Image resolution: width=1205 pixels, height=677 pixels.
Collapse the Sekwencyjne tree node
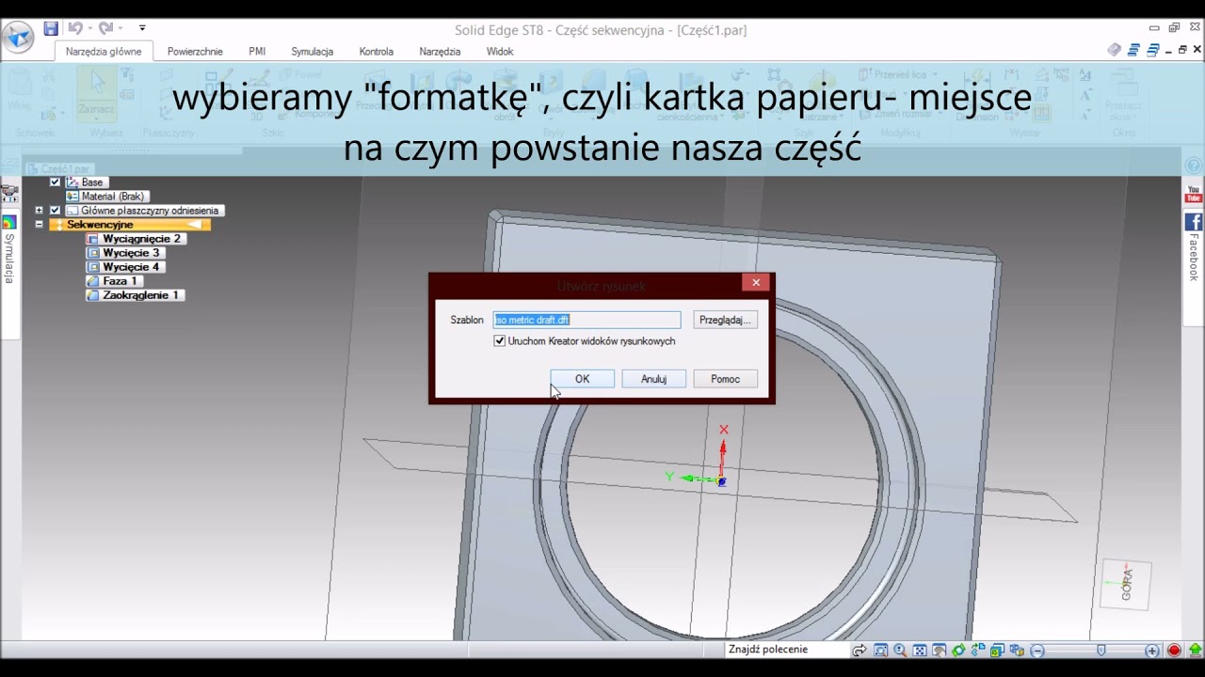click(x=39, y=225)
